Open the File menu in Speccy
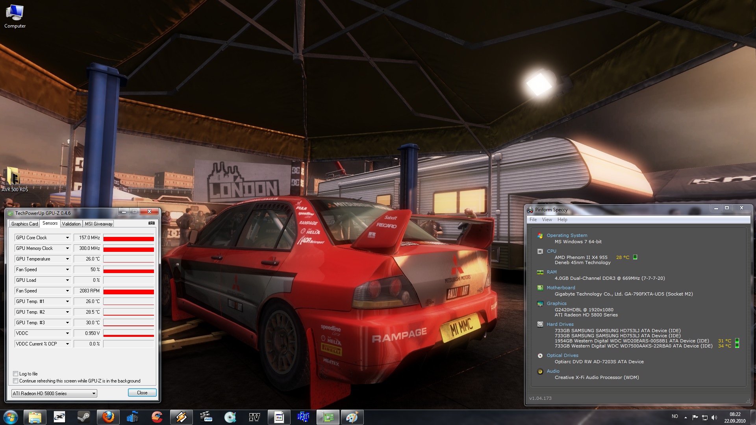Viewport: 756px width, 425px height. pyautogui.click(x=533, y=220)
